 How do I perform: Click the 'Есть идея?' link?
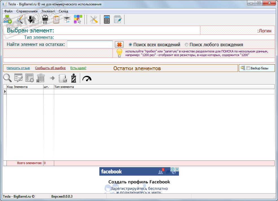pyautogui.click(x=78, y=68)
